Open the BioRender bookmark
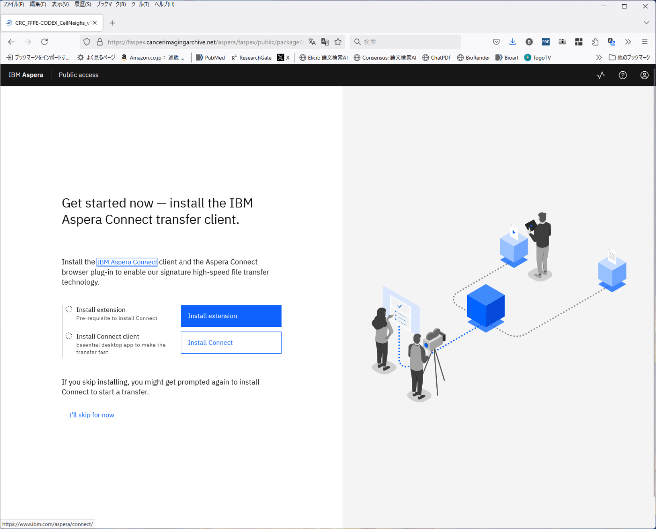The height and width of the screenshot is (529, 656). (x=473, y=58)
